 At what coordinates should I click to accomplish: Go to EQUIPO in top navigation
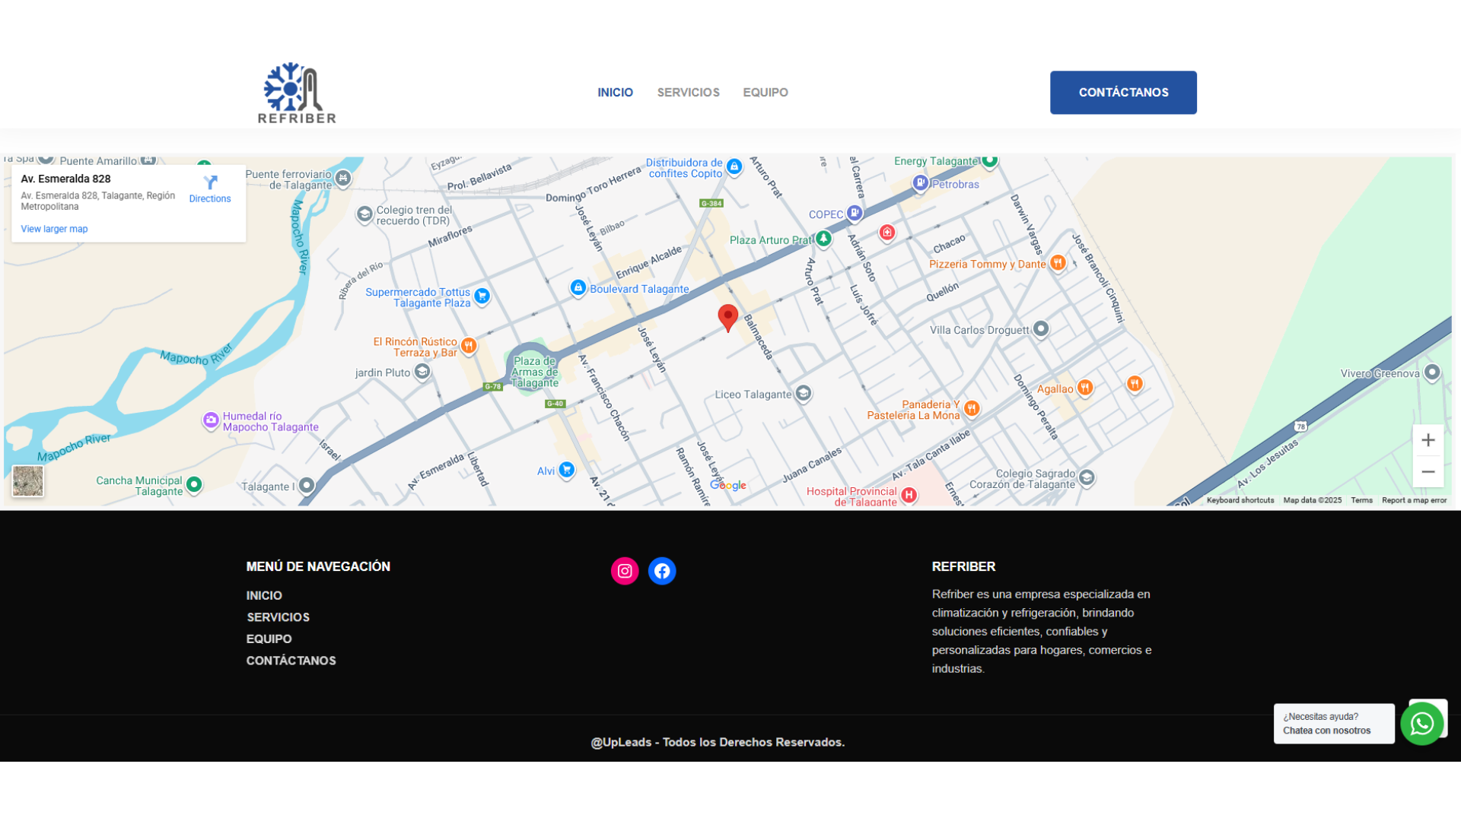(765, 93)
